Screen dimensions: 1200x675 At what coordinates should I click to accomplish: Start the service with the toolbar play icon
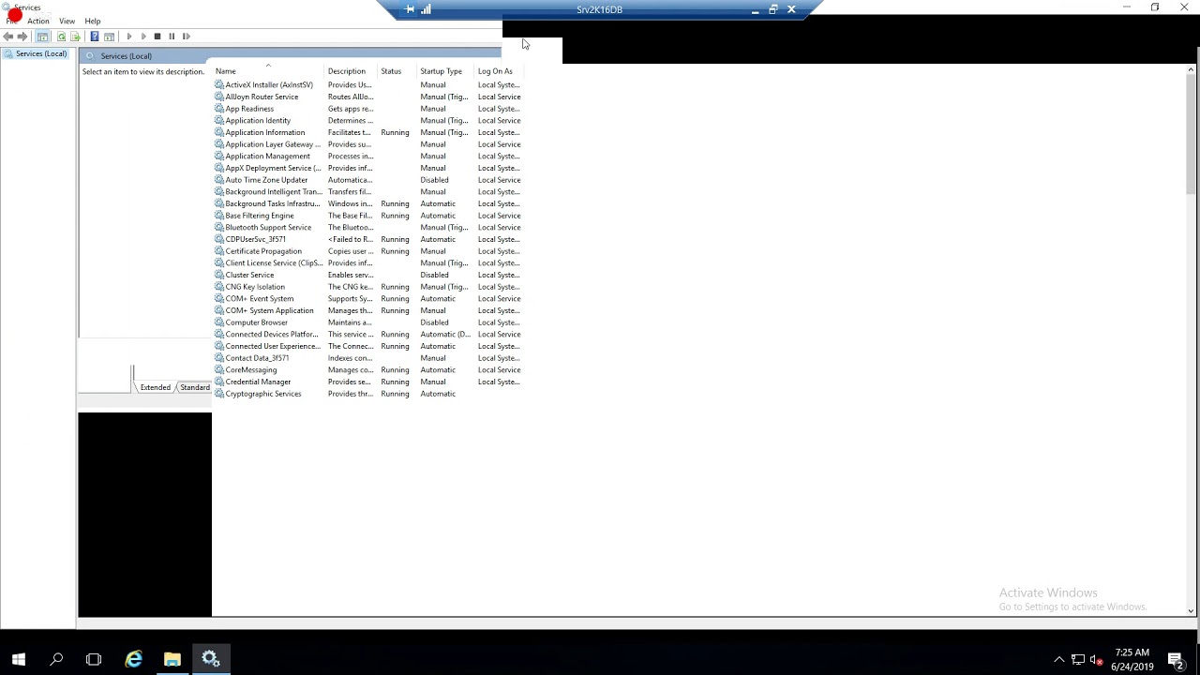(129, 37)
